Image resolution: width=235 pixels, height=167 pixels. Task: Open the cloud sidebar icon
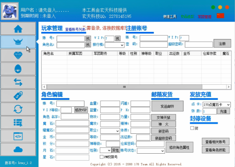(x=18, y=149)
